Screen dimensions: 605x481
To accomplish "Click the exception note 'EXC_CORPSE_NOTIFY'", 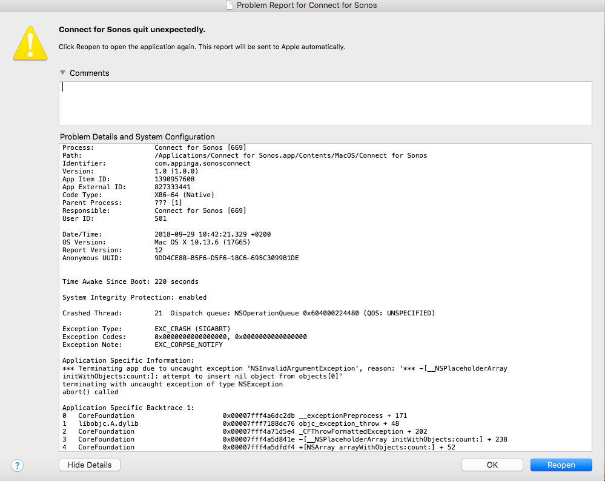I will (x=189, y=345).
